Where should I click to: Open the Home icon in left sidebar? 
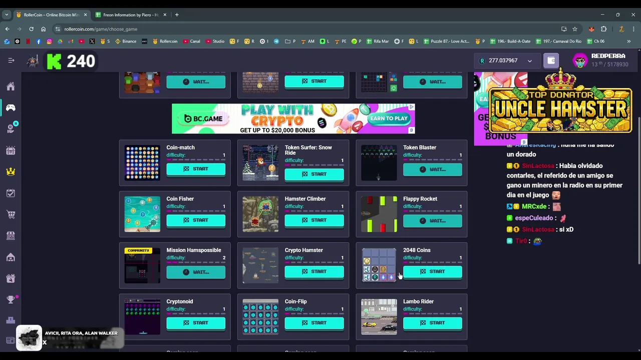(x=11, y=86)
